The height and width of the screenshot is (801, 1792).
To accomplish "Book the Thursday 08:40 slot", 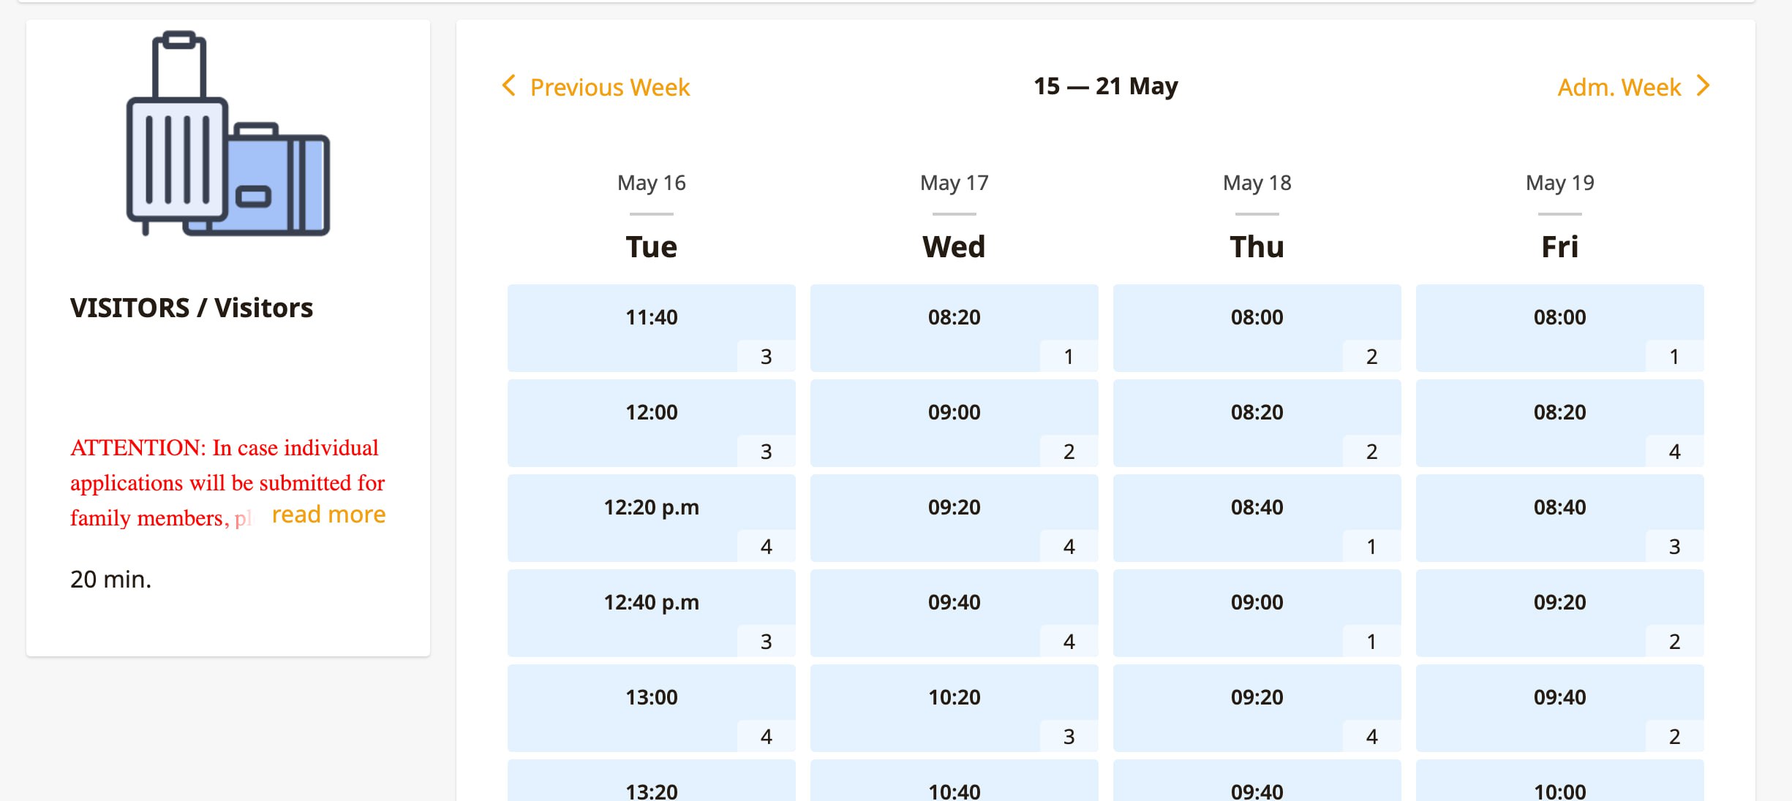I will (1257, 517).
